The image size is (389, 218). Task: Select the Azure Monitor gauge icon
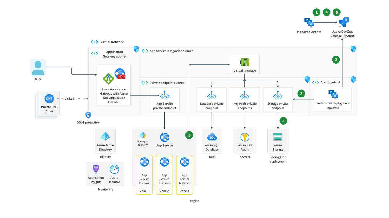point(114,169)
